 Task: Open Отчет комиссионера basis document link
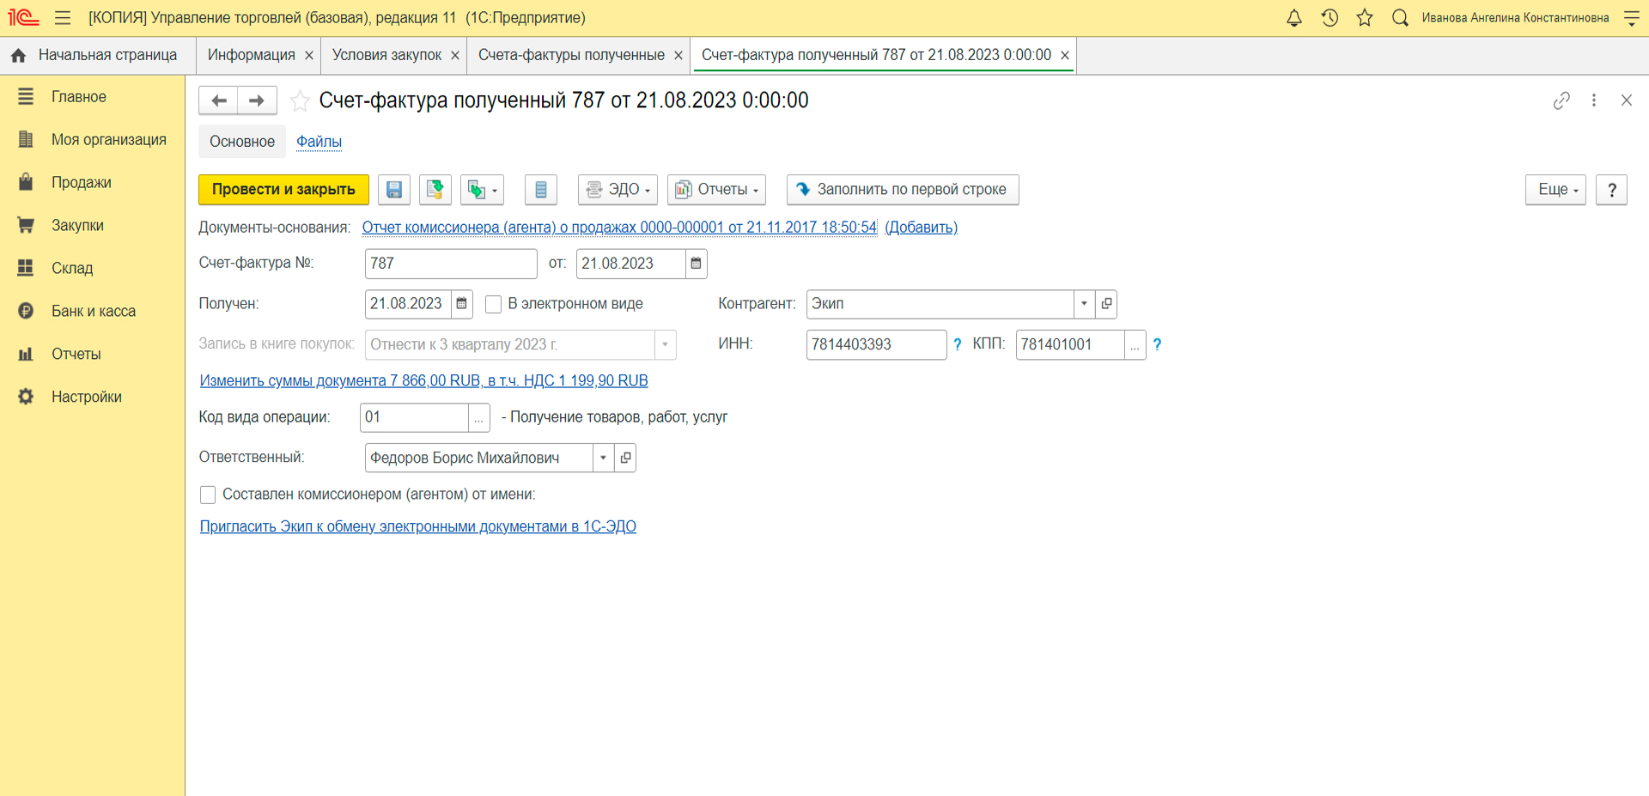(x=619, y=228)
